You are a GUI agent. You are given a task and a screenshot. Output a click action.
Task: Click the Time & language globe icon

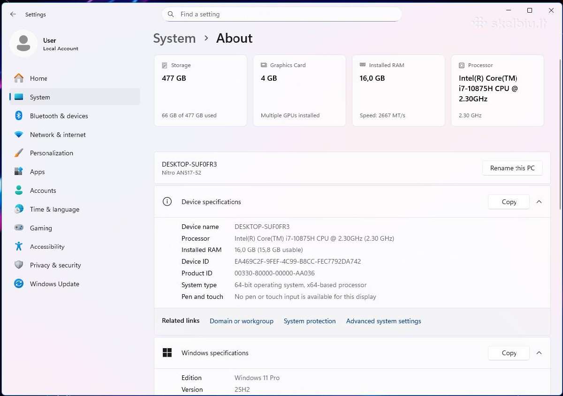(19, 209)
